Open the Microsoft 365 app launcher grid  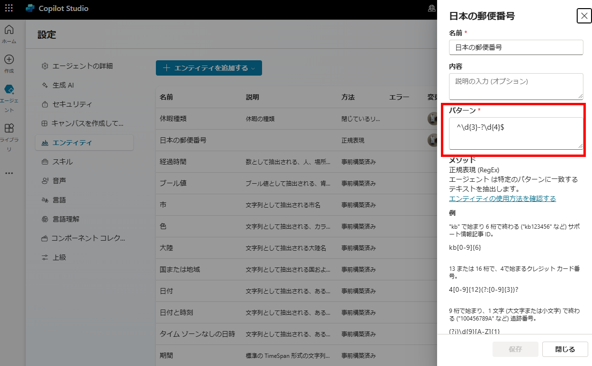[9, 8]
